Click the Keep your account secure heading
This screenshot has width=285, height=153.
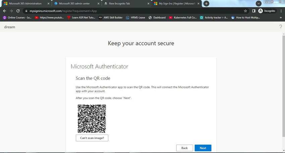point(141,43)
